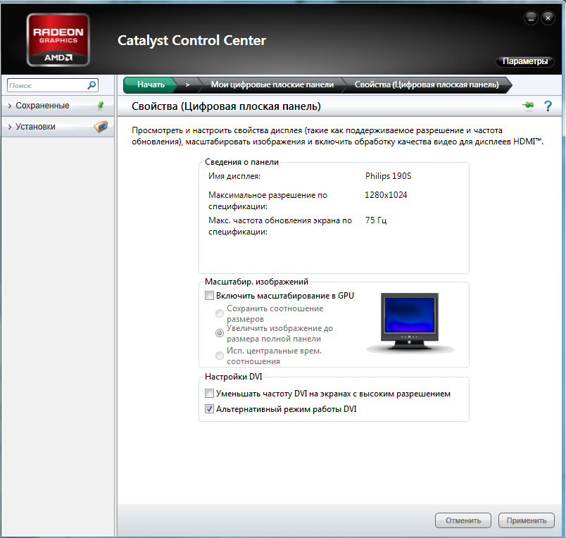Click the display name Philips 190S
This screenshot has height=538, width=566.
coord(389,176)
